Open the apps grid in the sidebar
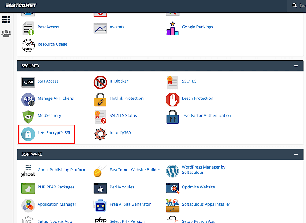 [x=6, y=20]
